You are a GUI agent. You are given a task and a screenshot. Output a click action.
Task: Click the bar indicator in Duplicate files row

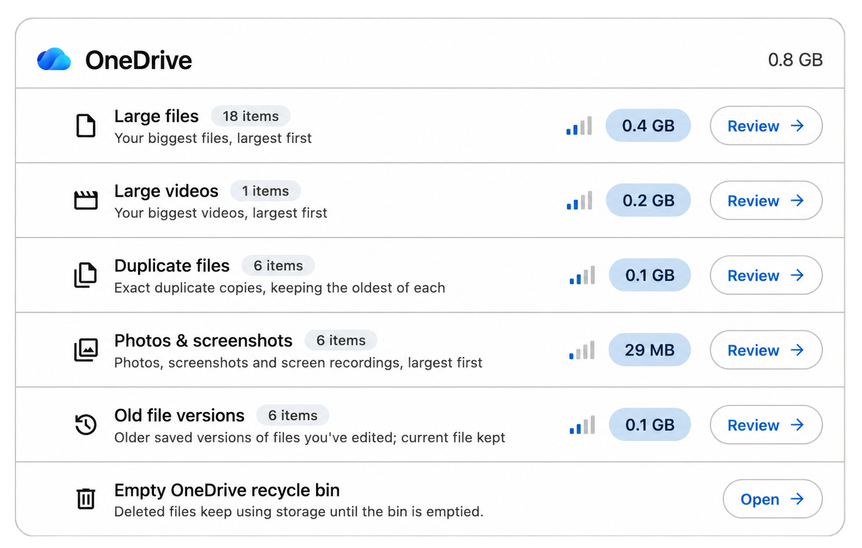(x=582, y=275)
